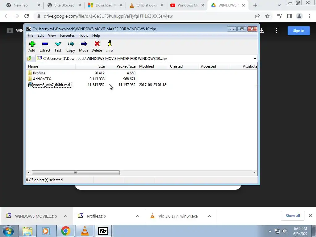The height and width of the screenshot is (237, 316).
Task: Select the Profiles folder row
Action: [39, 73]
